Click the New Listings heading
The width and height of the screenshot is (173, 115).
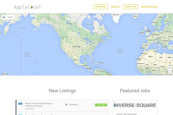tap(62, 91)
